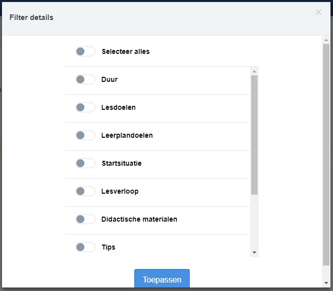Screen dimensions: 333x291
Task: Toggle the Selecteer alles switch
Action: (85, 51)
